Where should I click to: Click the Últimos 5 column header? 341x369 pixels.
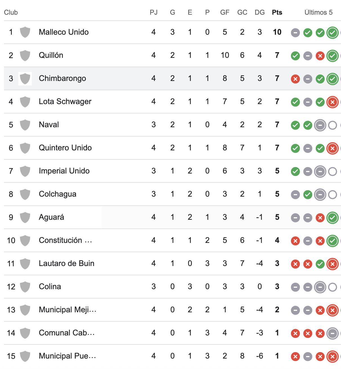point(318,12)
